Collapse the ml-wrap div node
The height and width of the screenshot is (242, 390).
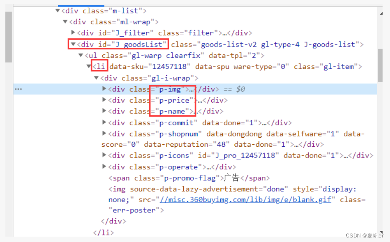[x=65, y=22]
